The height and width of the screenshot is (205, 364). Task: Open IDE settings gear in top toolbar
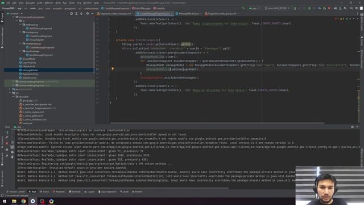[x=357, y=9]
